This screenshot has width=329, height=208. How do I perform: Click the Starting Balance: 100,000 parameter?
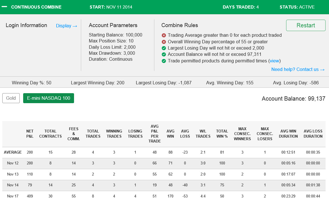tap(115, 35)
